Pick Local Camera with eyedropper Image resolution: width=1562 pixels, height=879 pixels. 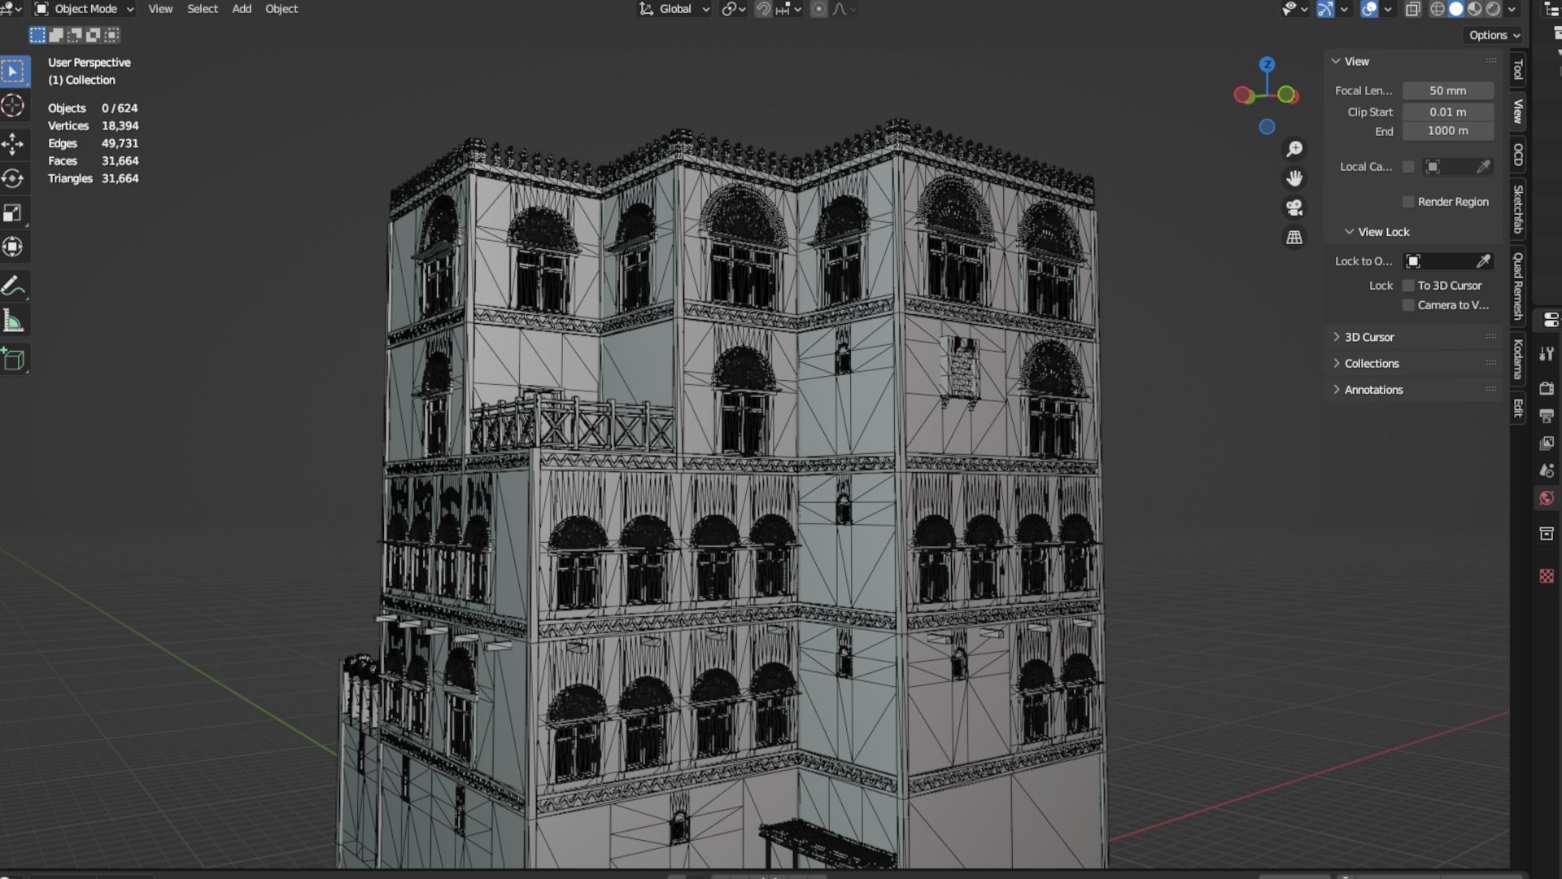1484,167
